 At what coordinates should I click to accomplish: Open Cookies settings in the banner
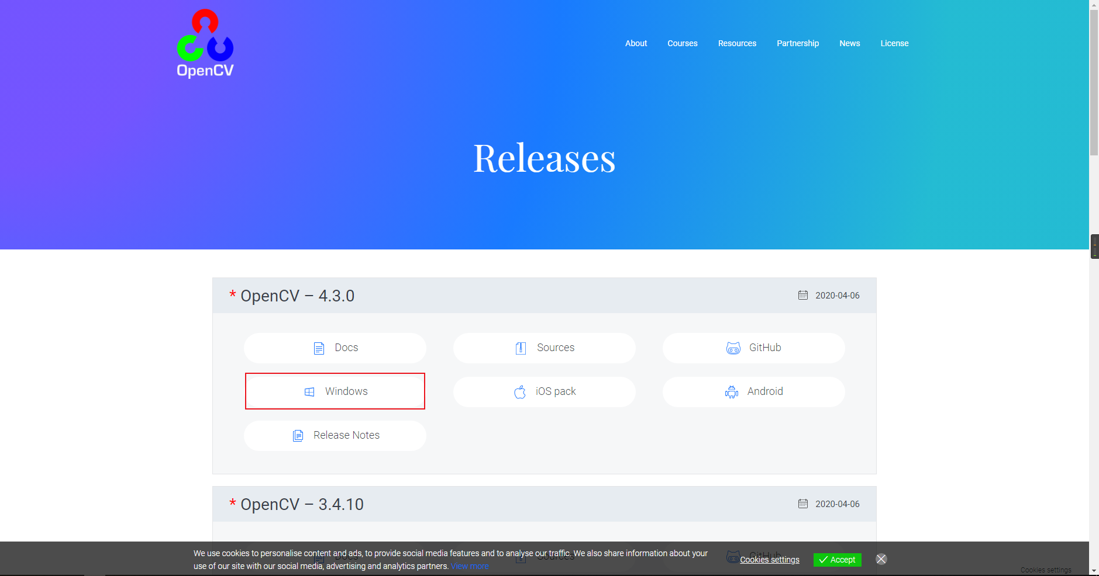pyautogui.click(x=770, y=560)
